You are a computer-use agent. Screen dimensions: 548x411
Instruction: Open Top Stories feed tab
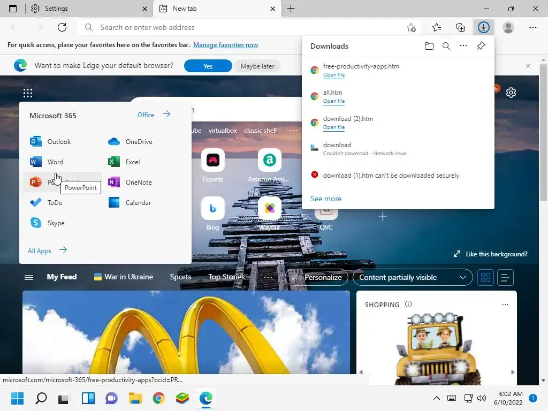pyautogui.click(x=226, y=277)
